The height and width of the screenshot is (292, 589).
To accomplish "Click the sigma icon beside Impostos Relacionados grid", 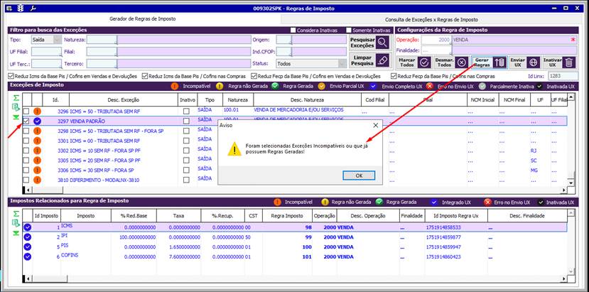I will coord(16,214).
